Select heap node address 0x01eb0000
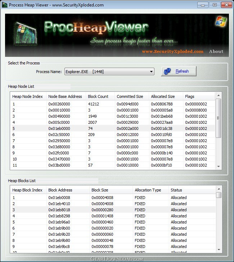This screenshot has height=262, width=234. click(59, 128)
